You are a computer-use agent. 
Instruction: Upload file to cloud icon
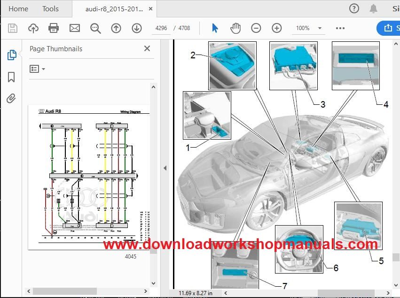(x=33, y=28)
